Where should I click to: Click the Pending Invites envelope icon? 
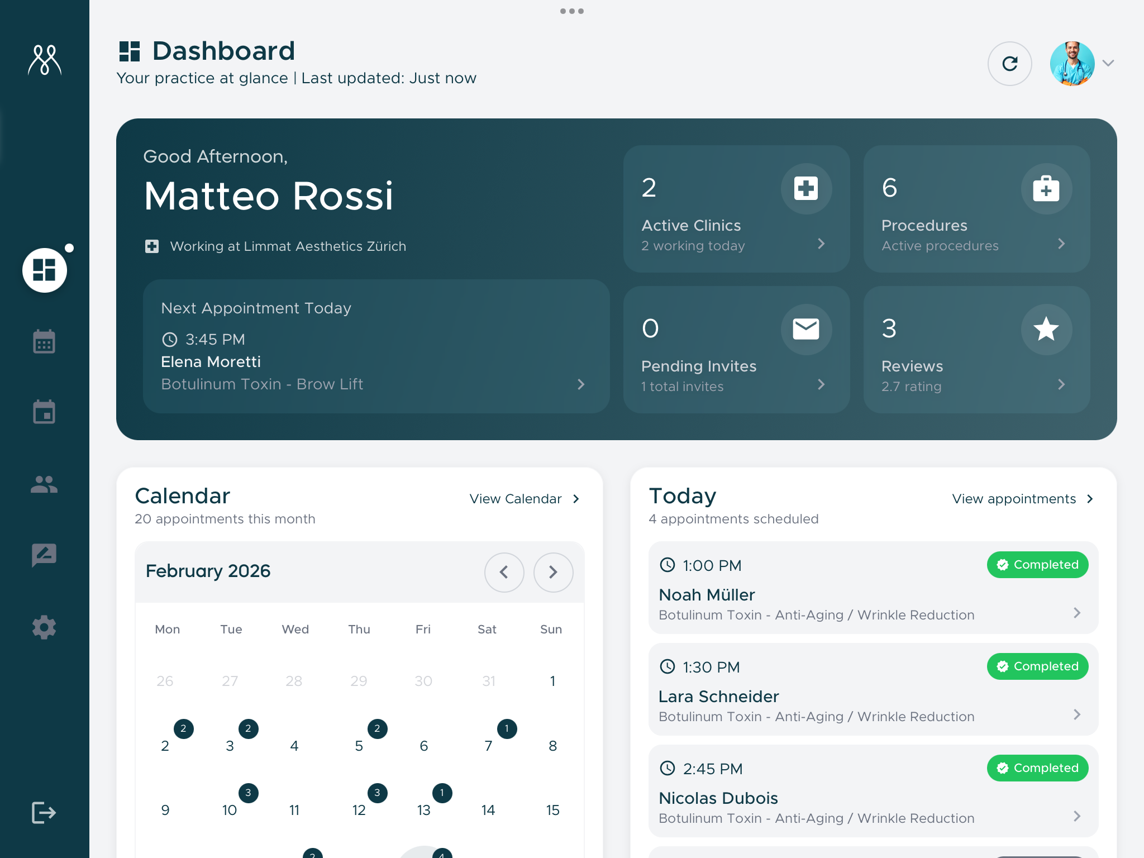(805, 329)
